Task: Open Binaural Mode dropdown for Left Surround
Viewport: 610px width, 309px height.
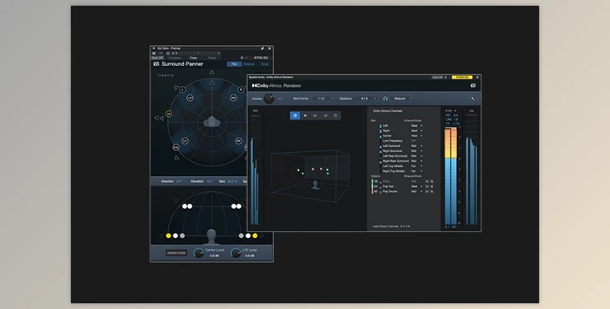Action: click(417, 146)
